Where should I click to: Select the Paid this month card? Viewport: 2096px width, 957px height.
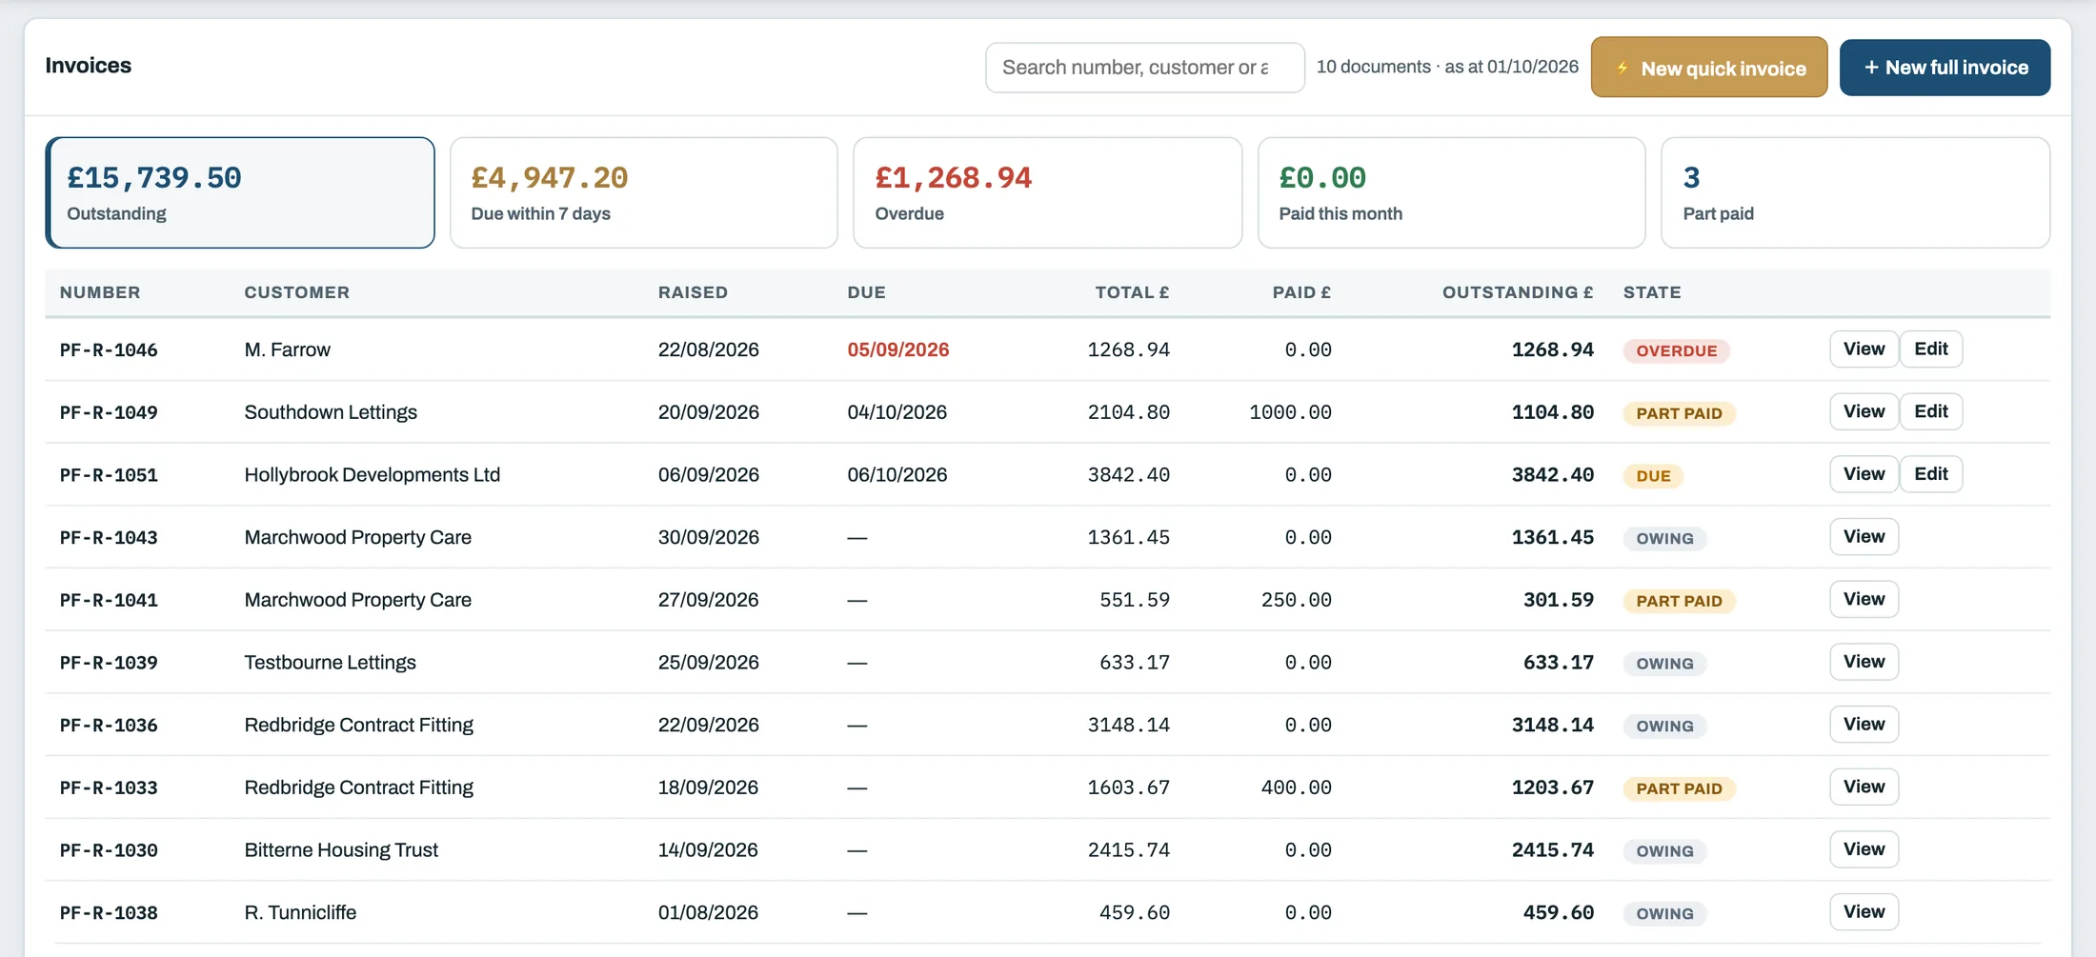point(1452,192)
